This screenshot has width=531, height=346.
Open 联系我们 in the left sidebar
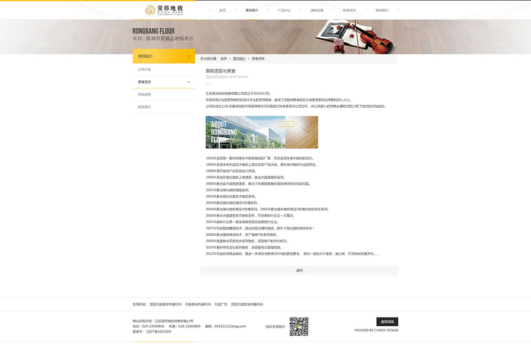point(145,107)
